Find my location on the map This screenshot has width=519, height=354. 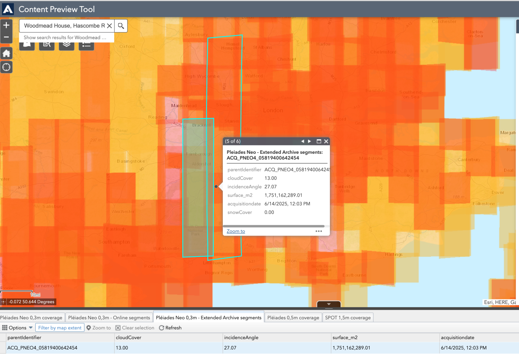pyautogui.click(x=6, y=67)
